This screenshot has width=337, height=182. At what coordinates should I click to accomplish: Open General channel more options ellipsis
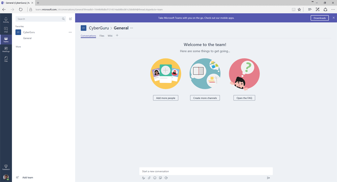pos(132,28)
